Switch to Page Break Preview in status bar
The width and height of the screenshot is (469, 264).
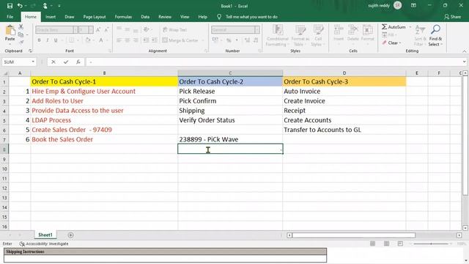(x=400, y=243)
